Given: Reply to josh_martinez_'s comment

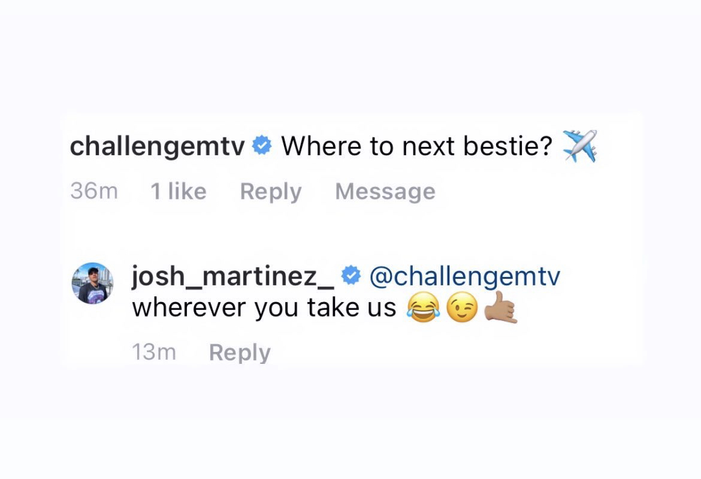Looking at the screenshot, I should tap(240, 353).
